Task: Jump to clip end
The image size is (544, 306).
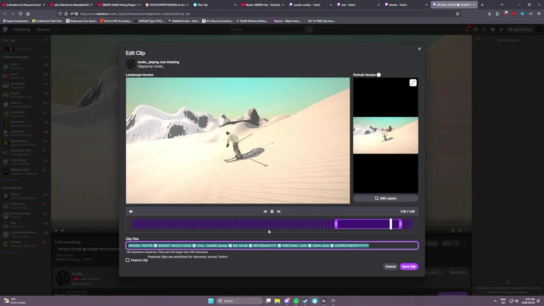Action: [x=279, y=211]
